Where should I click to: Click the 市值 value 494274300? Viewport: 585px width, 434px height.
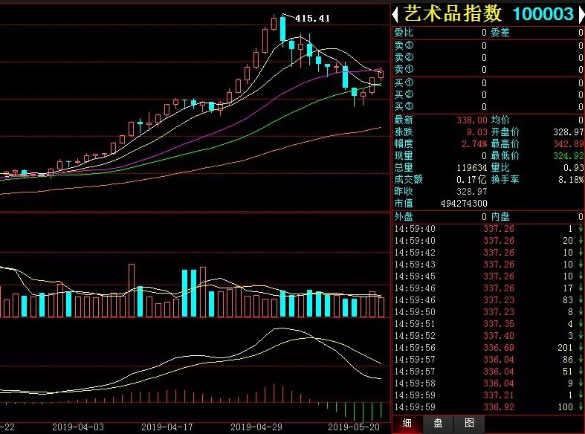tap(464, 204)
